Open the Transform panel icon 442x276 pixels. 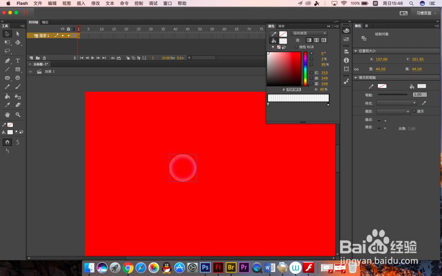(347, 69)
